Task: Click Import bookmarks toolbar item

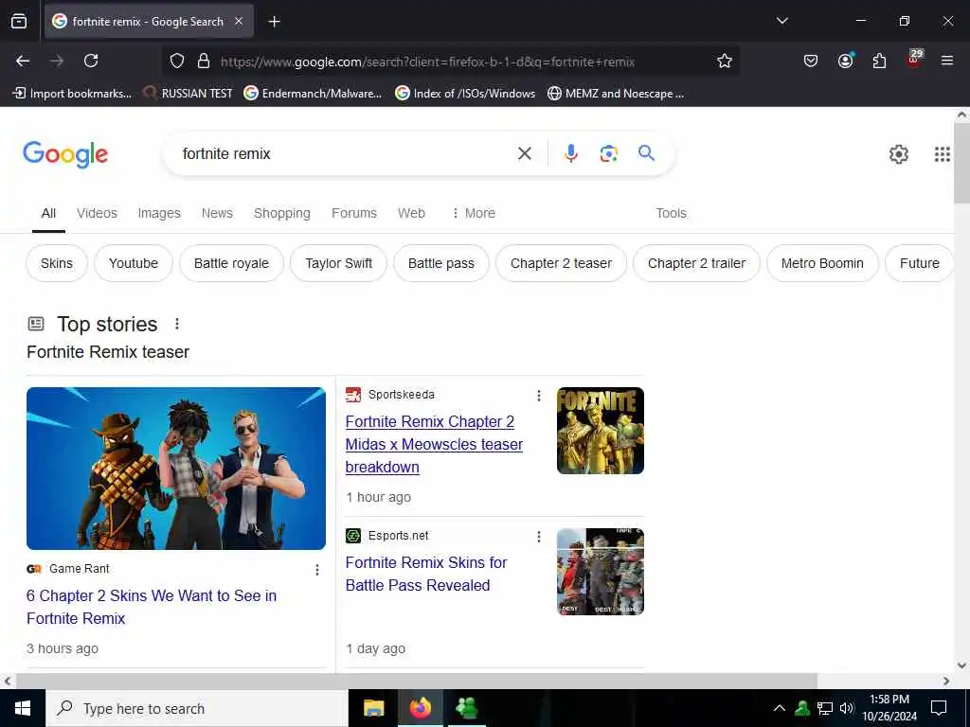Action: point(72,94)
